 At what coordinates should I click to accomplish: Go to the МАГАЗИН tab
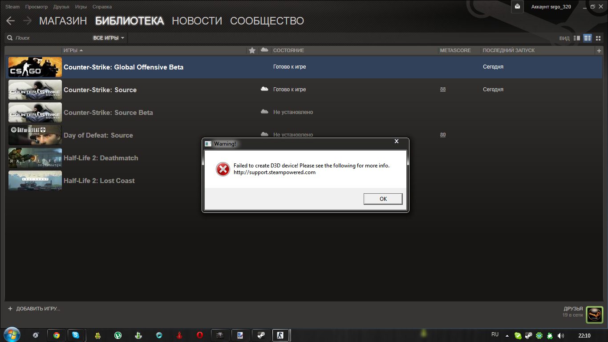pos(64,21)
